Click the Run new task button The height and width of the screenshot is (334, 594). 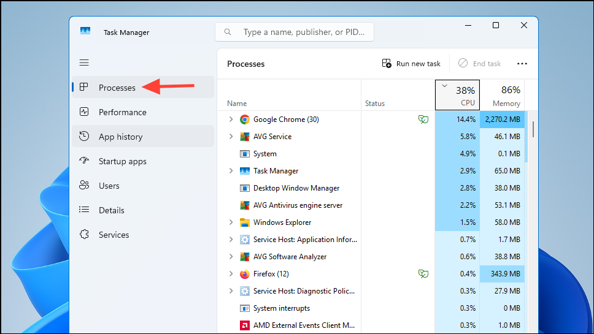[411, 64]
